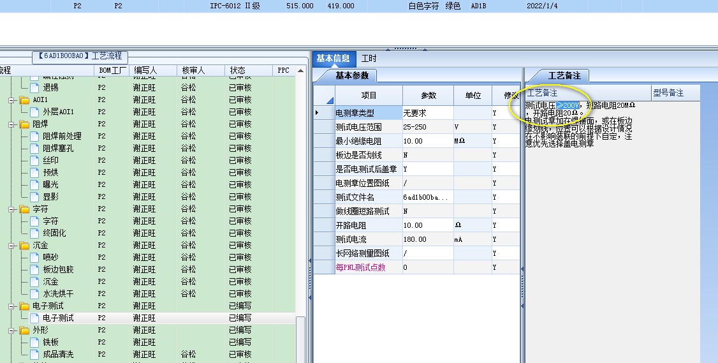Collapse the 电子测试 folder tree node
The width and height of the screenshot is (718, 363).
12,306
